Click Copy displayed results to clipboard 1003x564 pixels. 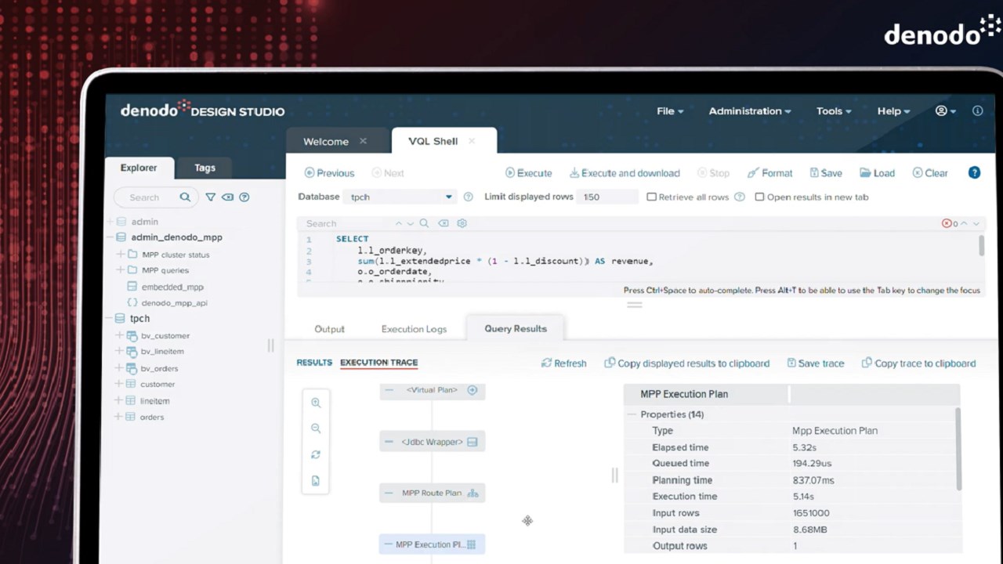687,363
